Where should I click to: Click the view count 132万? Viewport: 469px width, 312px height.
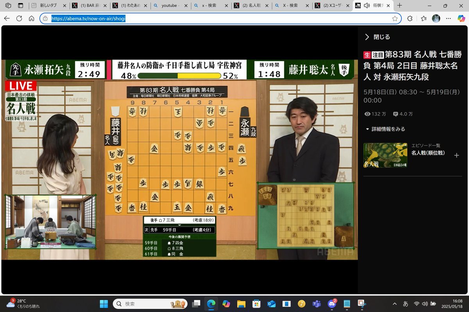(x=375, y=114)
